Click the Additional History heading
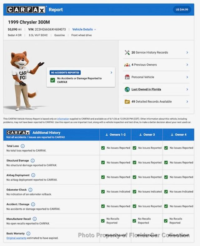This screenshot has width=200, height=246. 47,133
